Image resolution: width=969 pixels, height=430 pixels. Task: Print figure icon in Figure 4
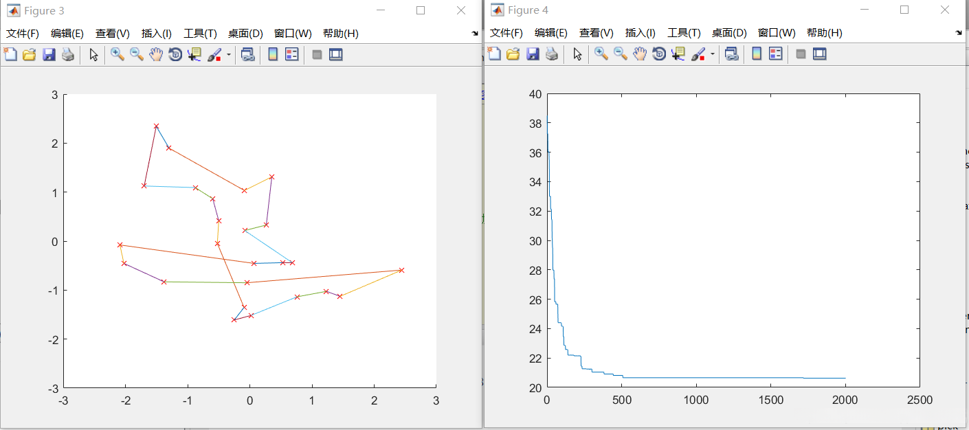(x=550, y=54)
